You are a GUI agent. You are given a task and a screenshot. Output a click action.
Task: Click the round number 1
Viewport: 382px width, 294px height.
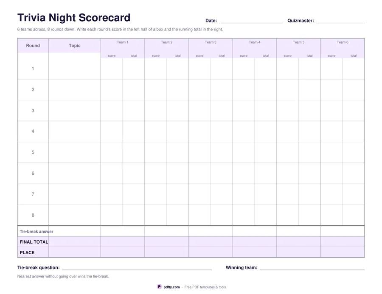[33, 69]
